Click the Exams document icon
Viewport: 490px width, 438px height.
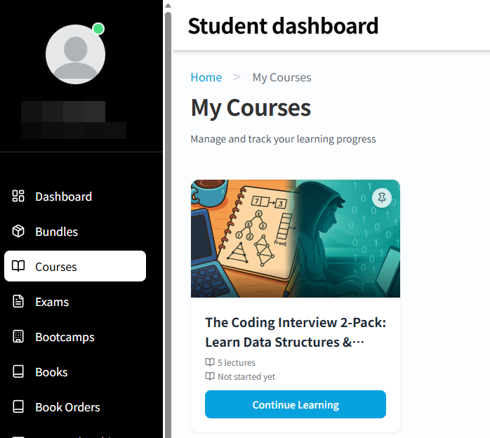(x=19, y=302)
